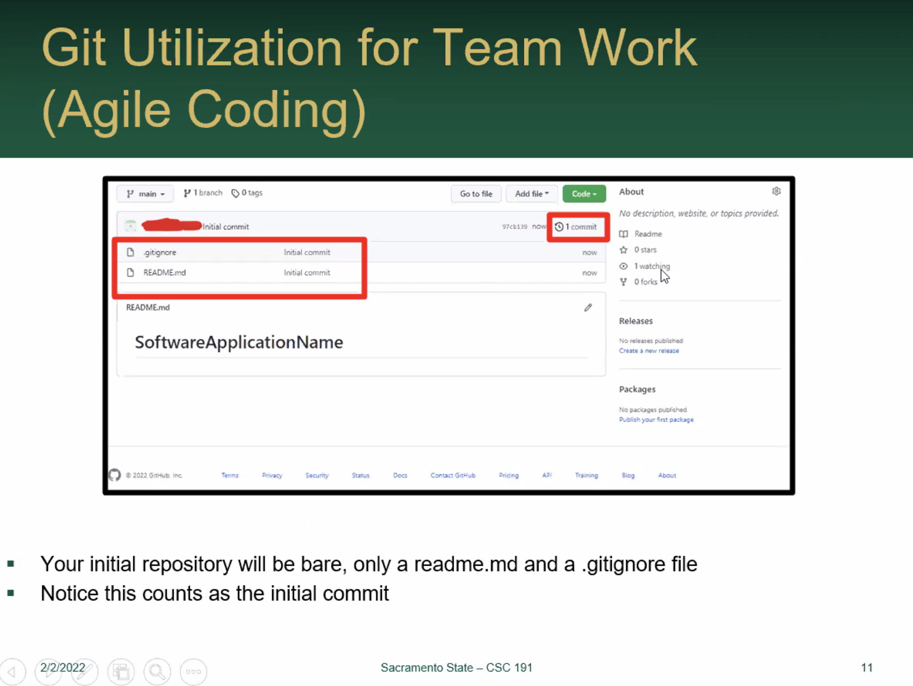Click the file icon next to README.md row
This screenshot has width=913, height=686.
[x=130, y=273]
